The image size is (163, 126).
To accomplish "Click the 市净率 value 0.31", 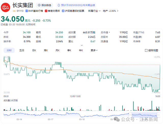I will [x=158, y=41].
